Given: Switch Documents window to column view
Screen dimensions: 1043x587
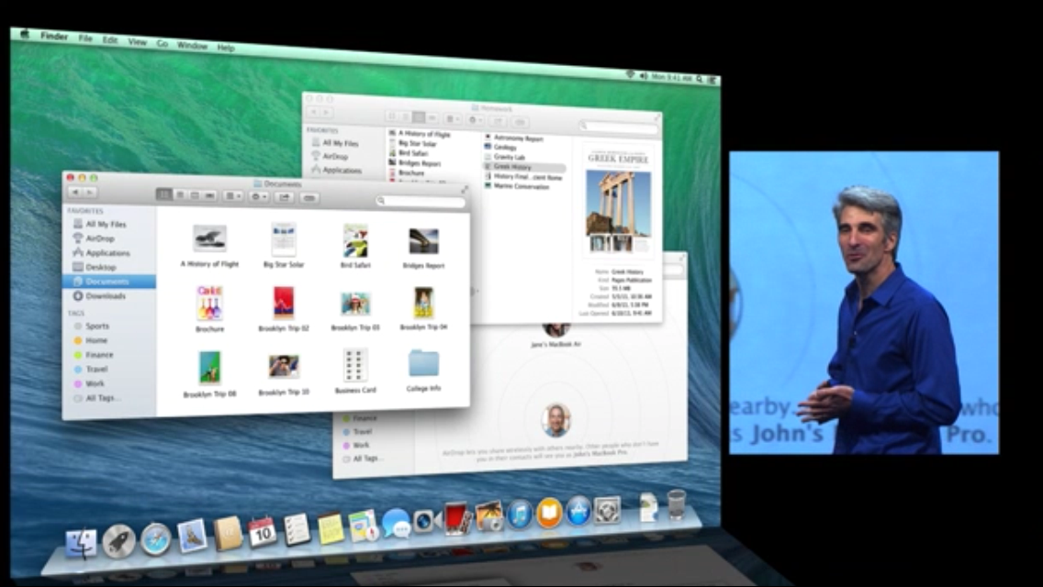Looking at the screenshot, I should pos(195,195).
